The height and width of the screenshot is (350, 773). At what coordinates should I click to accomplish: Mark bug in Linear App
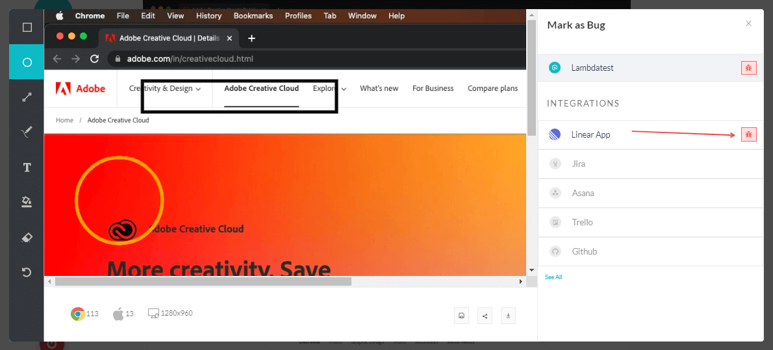pos(748,134)
